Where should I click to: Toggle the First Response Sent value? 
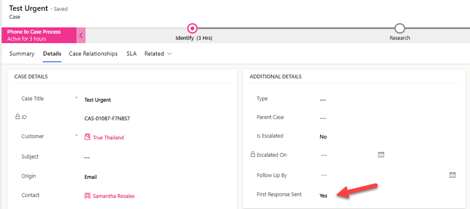[x=323, y=195]
